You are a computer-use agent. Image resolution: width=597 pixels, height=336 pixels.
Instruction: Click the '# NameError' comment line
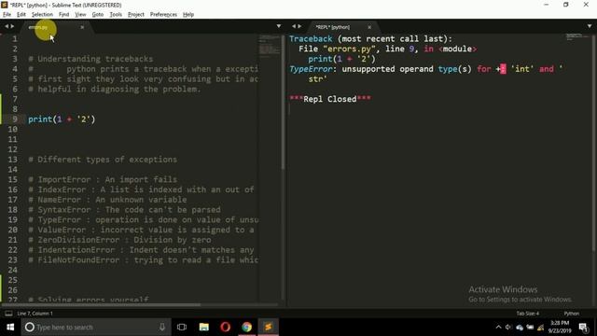click(107, 200)
